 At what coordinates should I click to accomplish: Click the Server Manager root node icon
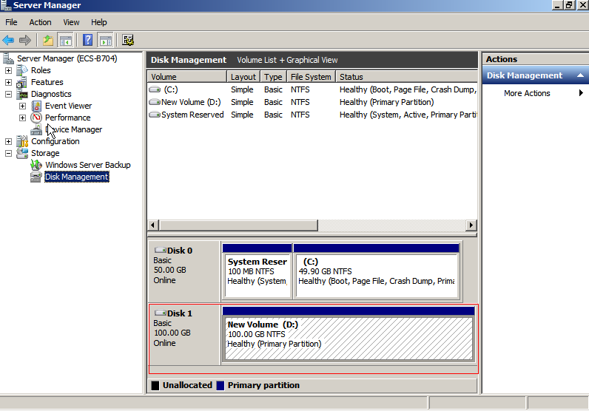9,58
